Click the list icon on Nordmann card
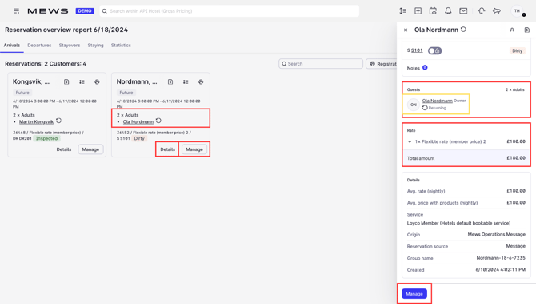 coord(186,82)
